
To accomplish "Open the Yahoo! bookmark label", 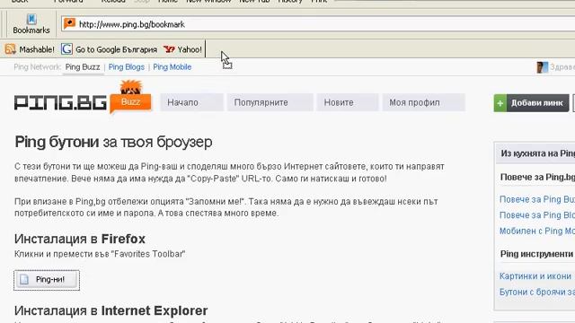I will 190,49.
